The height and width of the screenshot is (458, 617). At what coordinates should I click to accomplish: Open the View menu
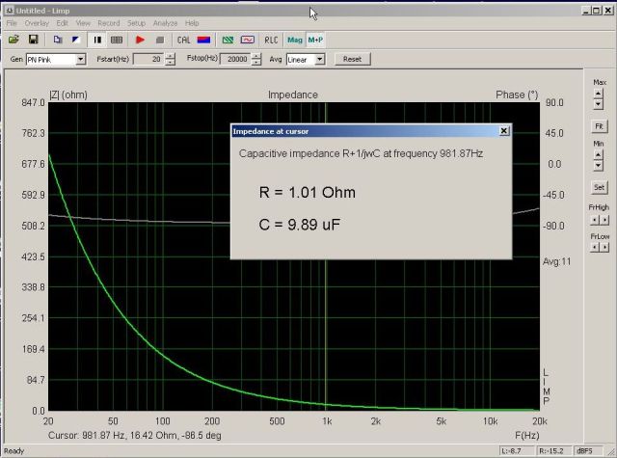tap(83, 23)
